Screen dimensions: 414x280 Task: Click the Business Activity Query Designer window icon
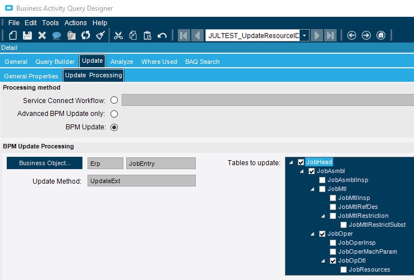click(x=9, y=8)
